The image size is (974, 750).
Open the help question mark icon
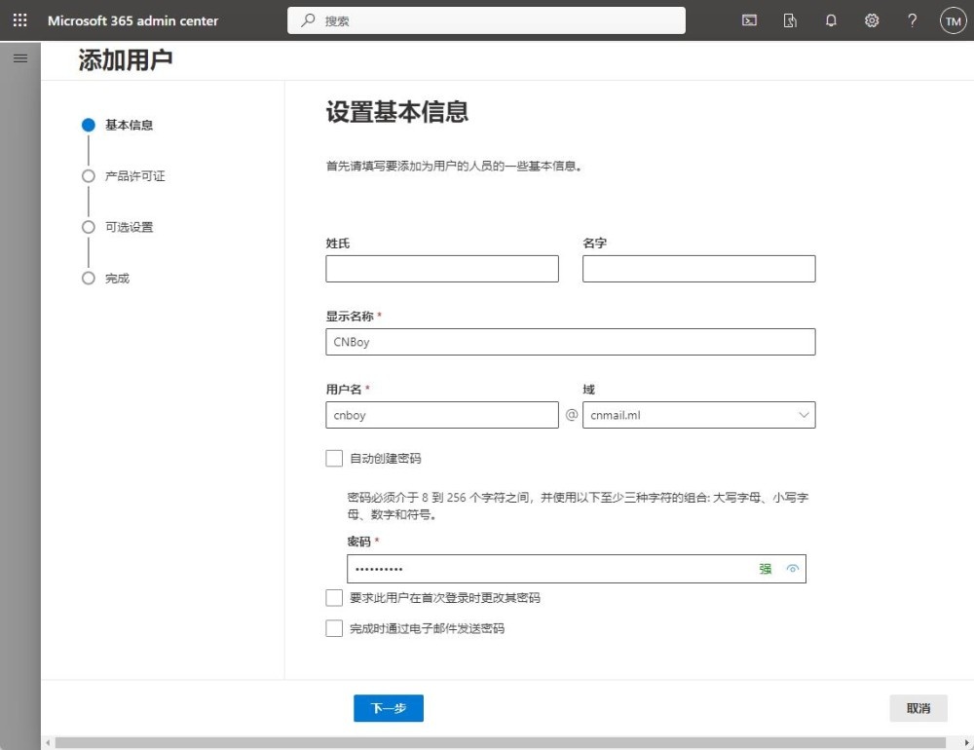[912, 20]
